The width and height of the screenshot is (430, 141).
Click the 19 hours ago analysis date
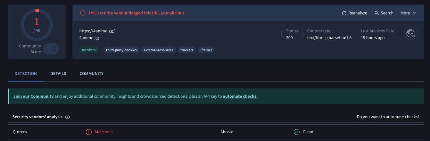click(x=373, y=38)
